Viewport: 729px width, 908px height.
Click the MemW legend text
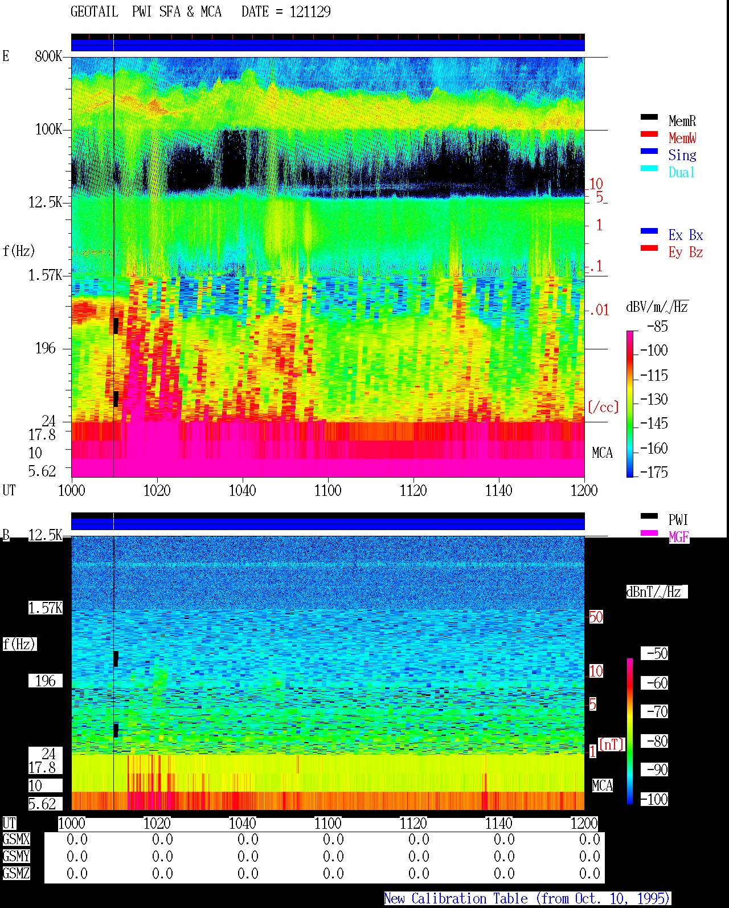tap(682, 138)
